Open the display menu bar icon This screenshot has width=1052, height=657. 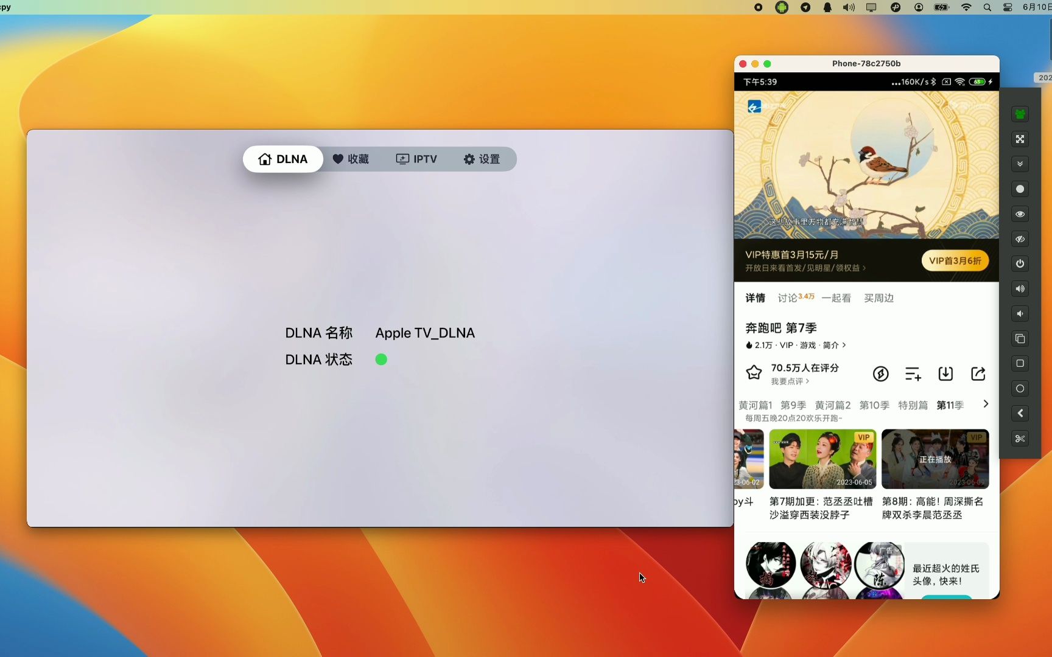tap(871, 7)
